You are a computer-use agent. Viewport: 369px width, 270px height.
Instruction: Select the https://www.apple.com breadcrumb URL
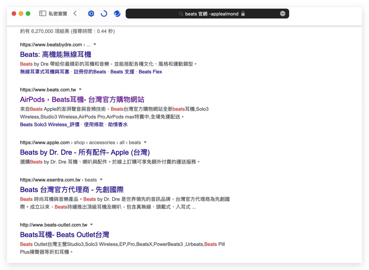point(81,143)
